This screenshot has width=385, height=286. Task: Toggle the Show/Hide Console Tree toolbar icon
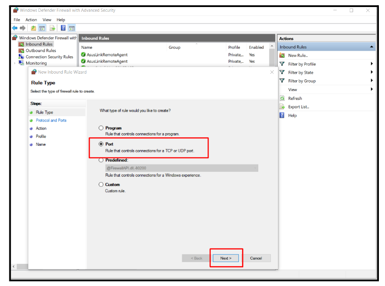pyautogui.click(x=42, y=28)
